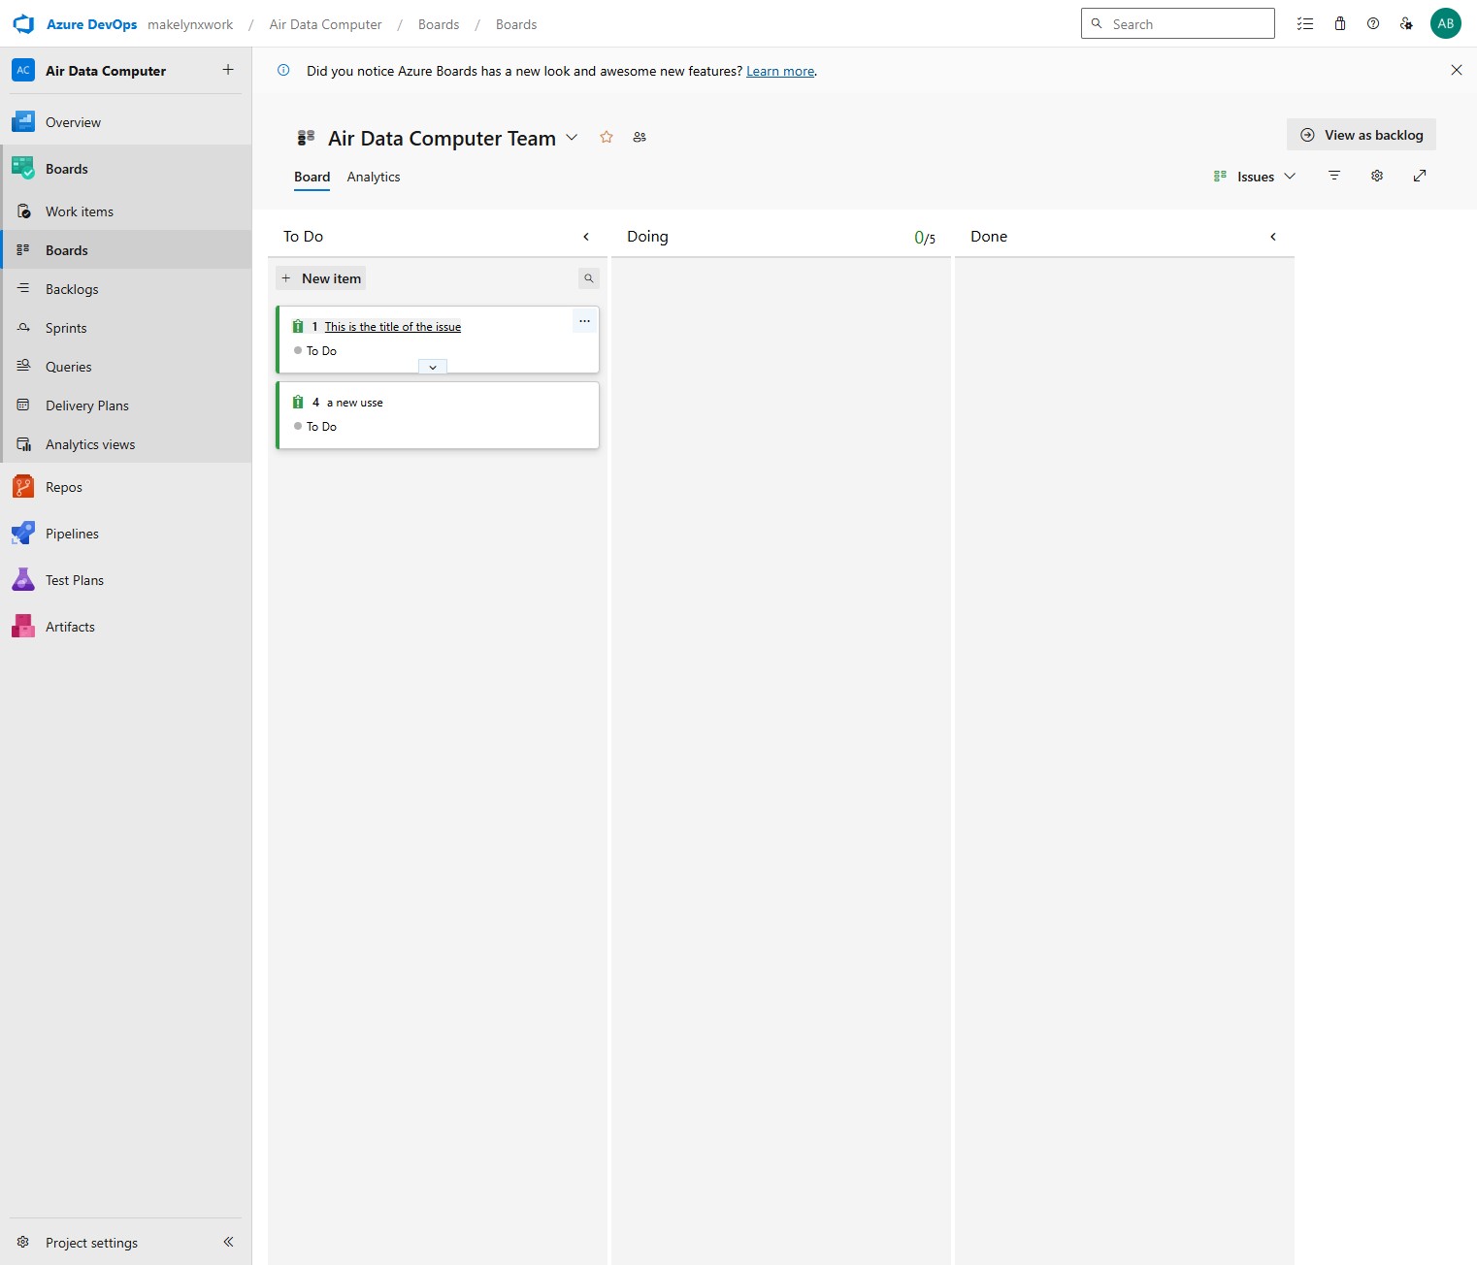This screenshot has width=1477, height=1265.
Task: Open the board filter icon
Action: coord(1334,176)
